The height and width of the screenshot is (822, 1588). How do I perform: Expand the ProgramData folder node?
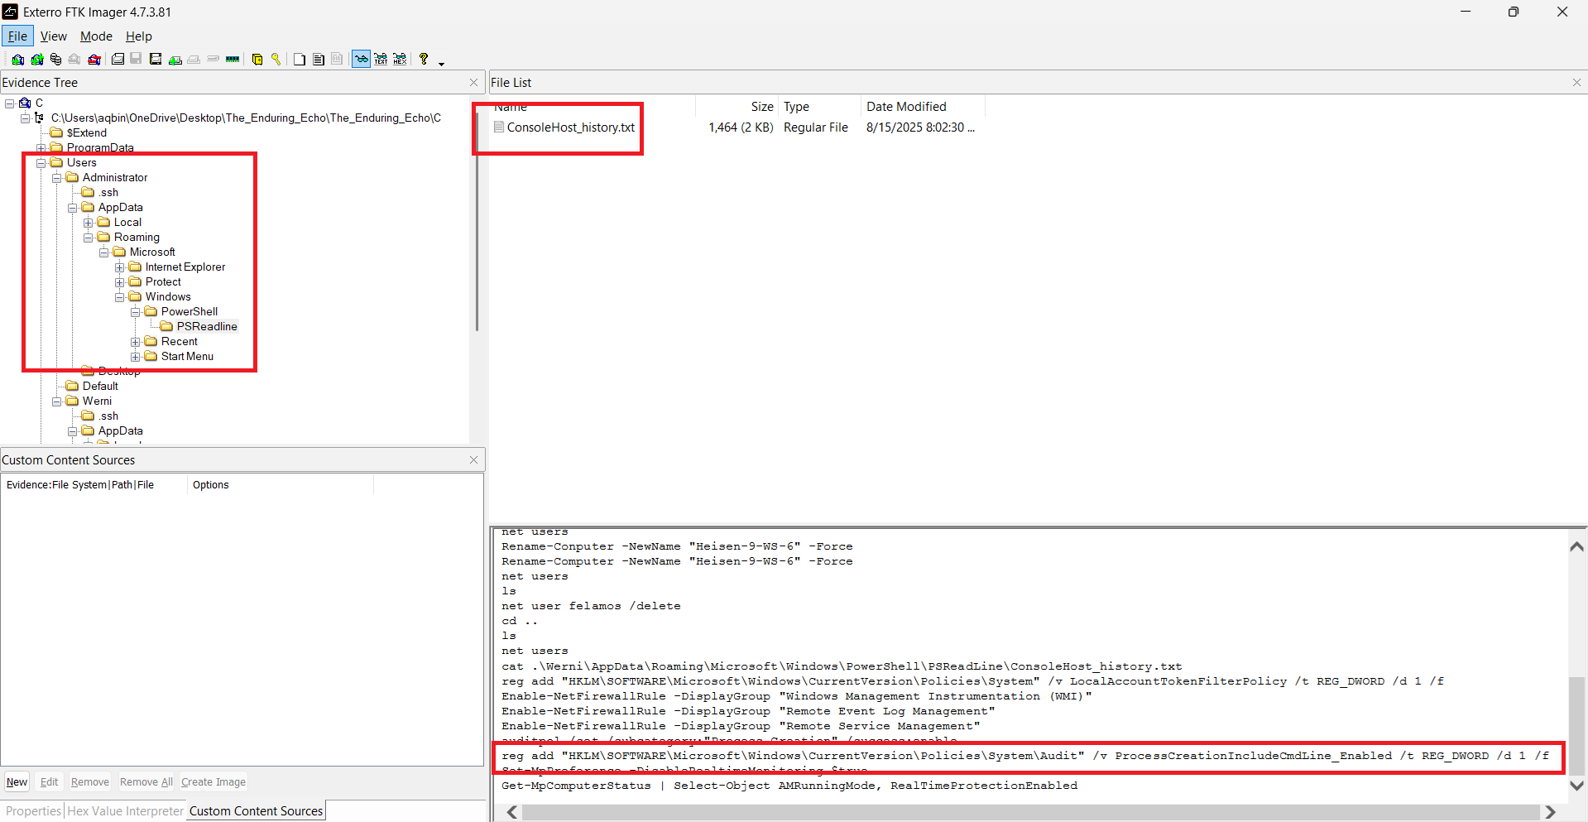coord(41,148)
